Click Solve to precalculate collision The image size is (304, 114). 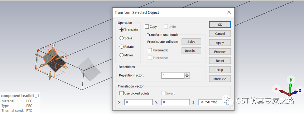191,42
